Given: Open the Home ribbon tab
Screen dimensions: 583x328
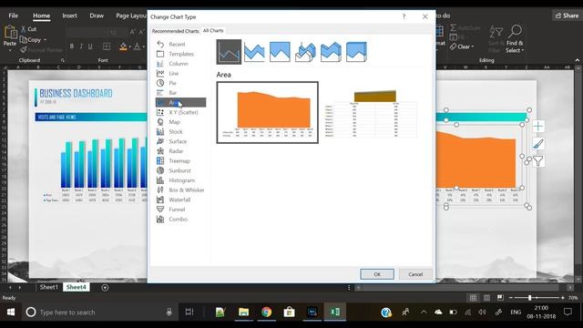Looking at the screenshot, I should [x=41, y=15].
